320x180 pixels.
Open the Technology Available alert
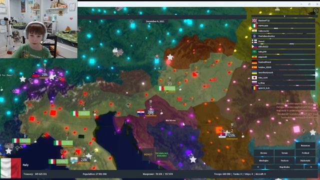click(162, 154)
